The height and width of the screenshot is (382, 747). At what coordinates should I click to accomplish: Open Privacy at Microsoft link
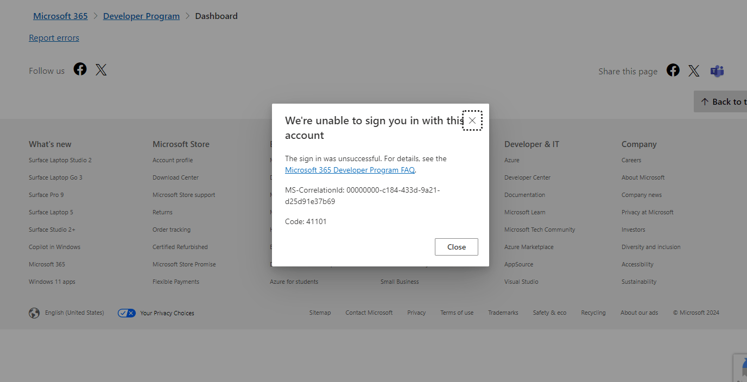tap(647, 212)
